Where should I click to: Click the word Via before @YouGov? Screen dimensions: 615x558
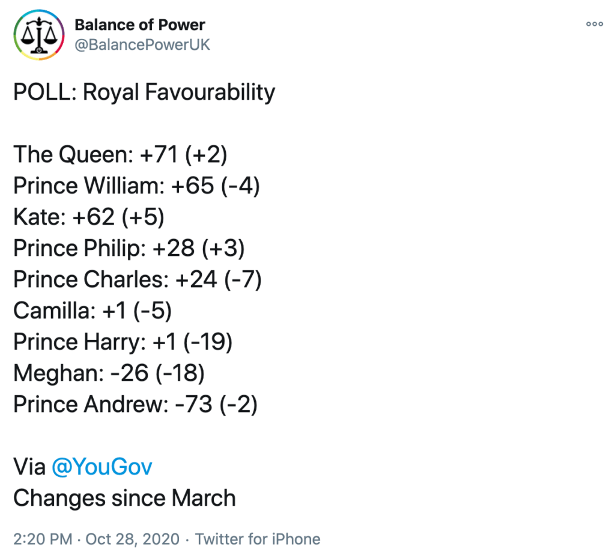(29, 467)
